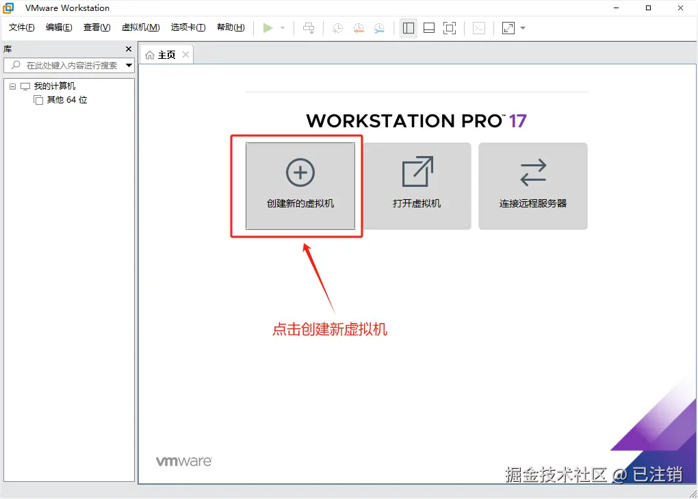The image size is (698, 499).
Task: Click 打开虚拟机 button
Action: [x=417, y=186]
